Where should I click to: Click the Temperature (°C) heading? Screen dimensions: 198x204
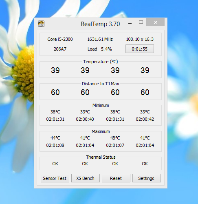(x=101, y=62)
